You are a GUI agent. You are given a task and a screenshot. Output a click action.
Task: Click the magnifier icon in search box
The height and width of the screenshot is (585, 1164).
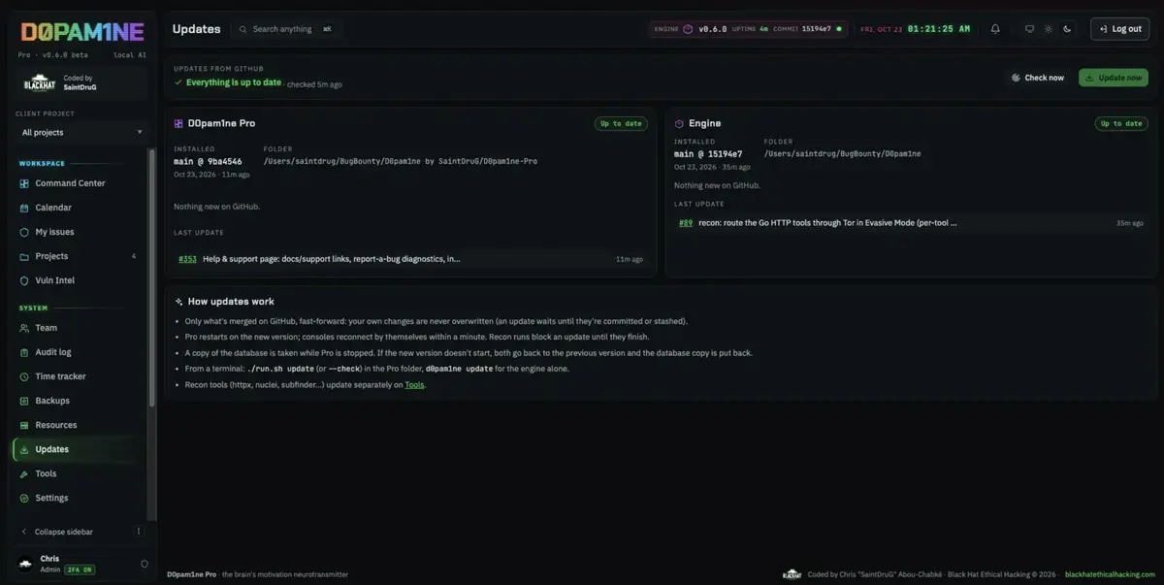point(243,29)
